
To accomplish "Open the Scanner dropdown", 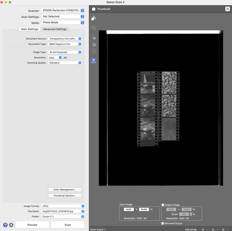I will point(63,11).
